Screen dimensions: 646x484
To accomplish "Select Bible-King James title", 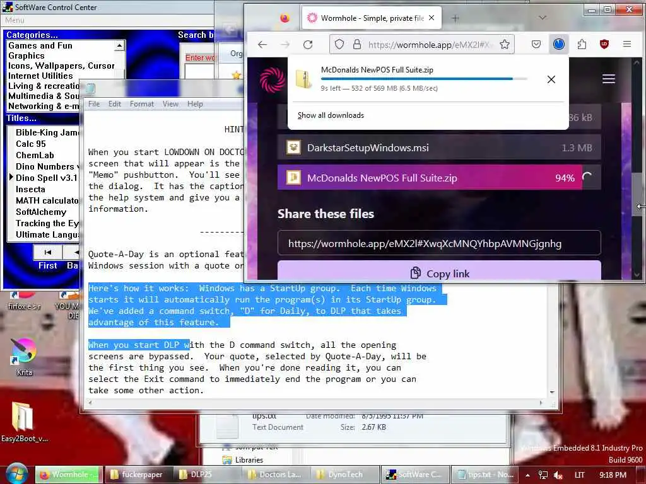I will pyautogui.click(x=47, y=132).
